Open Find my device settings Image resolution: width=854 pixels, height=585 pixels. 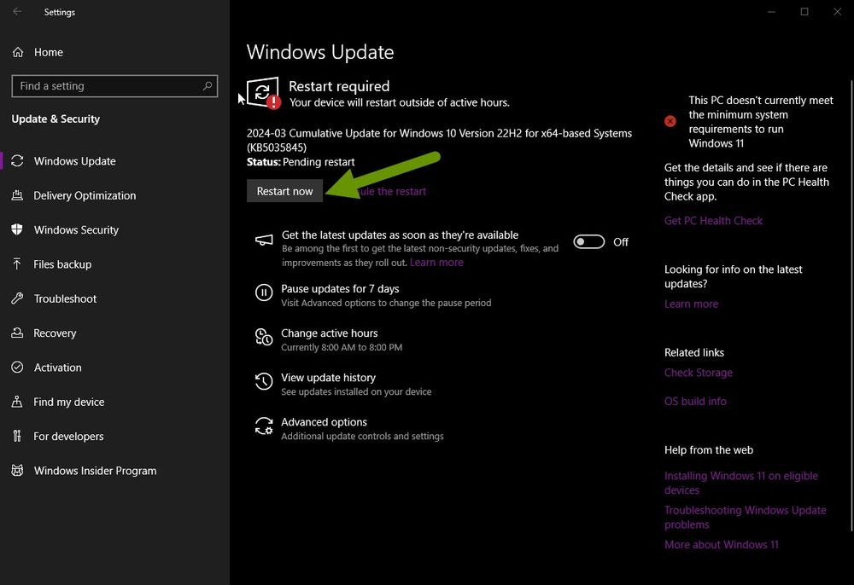(68, 402)
